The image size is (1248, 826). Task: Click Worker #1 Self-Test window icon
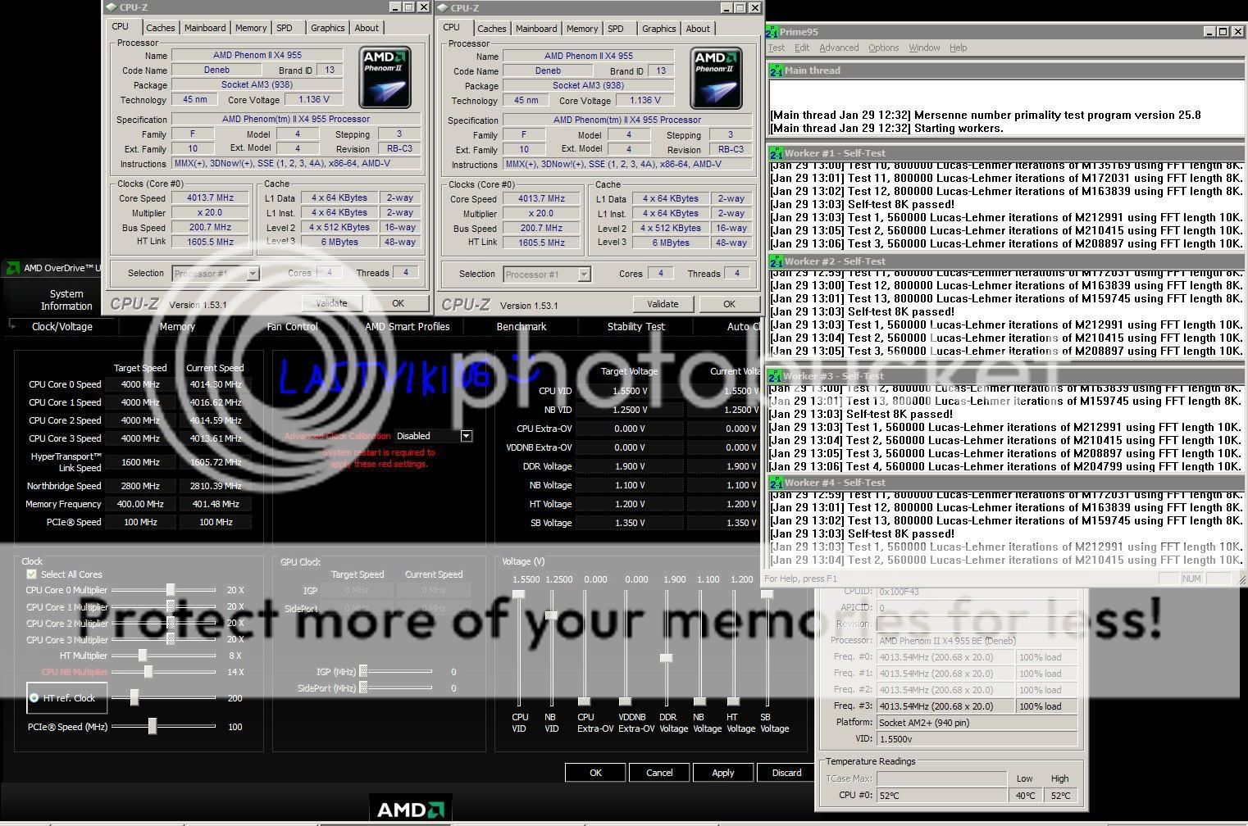[776, 153]
